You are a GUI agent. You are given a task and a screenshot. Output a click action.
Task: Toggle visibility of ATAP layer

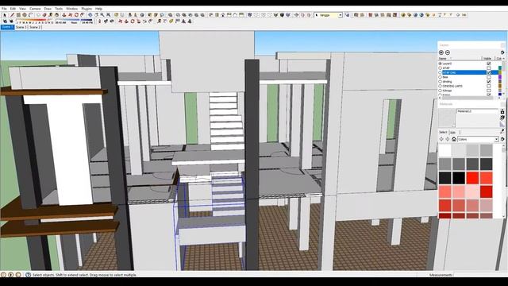pyautogui.click(x=489, y=68)
